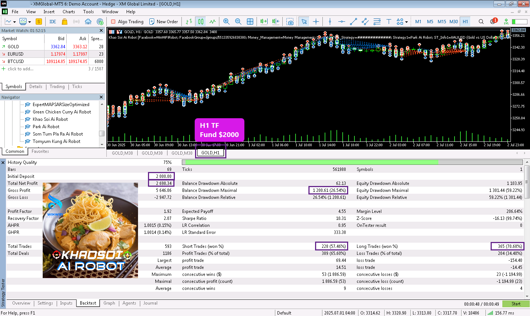Open the Insert menu
530x316 pixels.
coord(49,12)
